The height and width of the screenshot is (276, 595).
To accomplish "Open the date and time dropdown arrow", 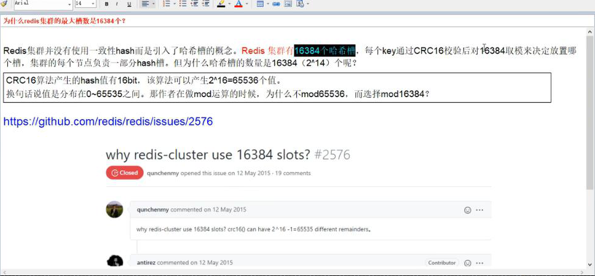I will [307, 4].
